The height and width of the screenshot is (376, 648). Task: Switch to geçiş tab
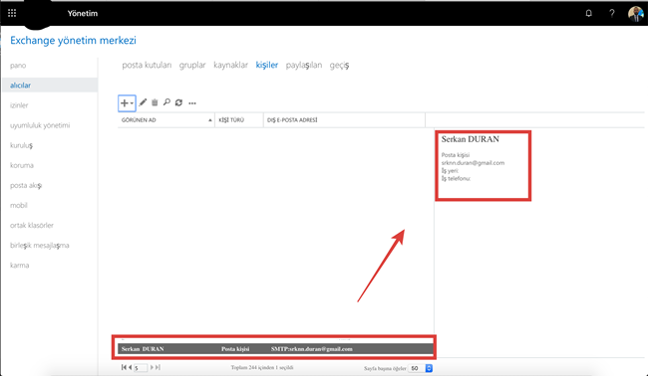coord(339,65)
